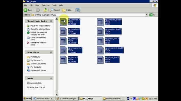The height and width of the screenshot is (101, 181).
Task: Switch to Gunther - Ding D... taskbar button
Action: pos(67,98)
